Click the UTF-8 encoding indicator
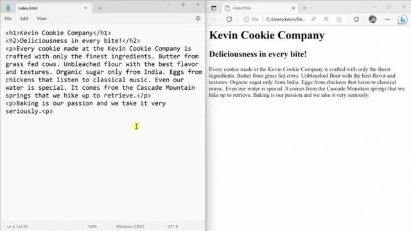Image resolution: width=411 pixels, height=231 pixels. click(x=173, y=227)
